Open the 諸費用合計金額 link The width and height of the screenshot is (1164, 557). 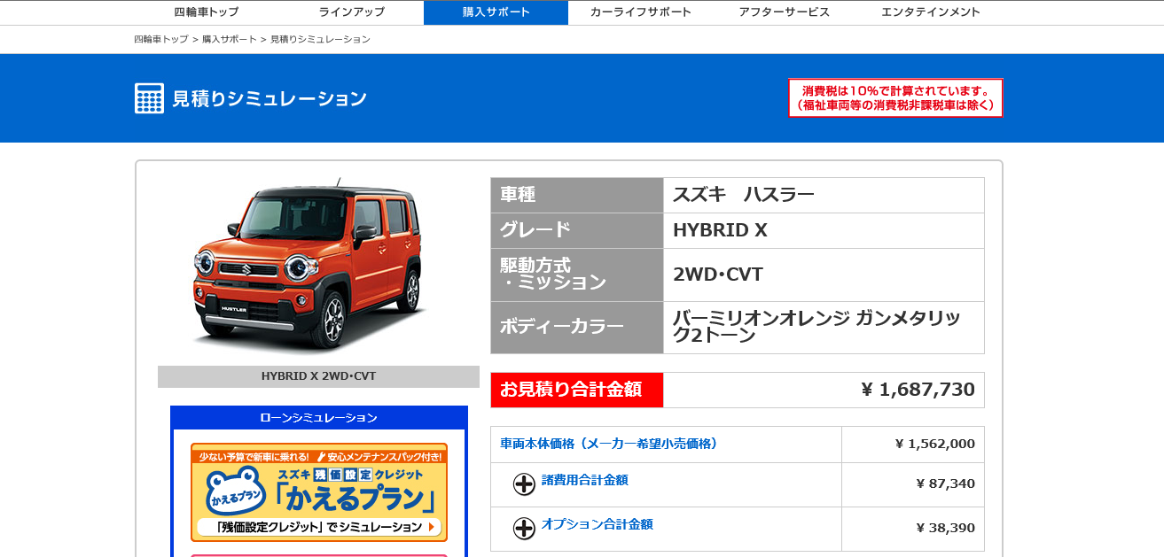pyautogui.click(x=585, y=480)
